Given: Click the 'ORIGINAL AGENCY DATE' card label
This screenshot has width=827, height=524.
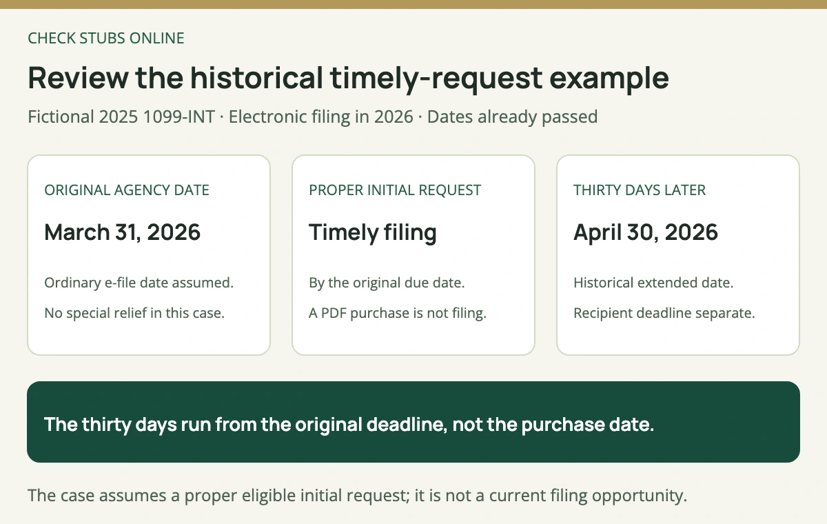Looking at the screenshot, I should (127, 190).
